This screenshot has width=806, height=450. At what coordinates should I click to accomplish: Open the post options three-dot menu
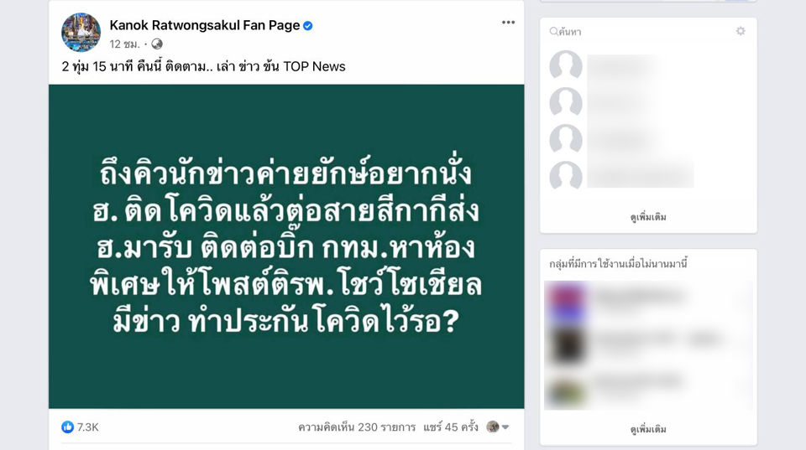[x=508, y=23]
